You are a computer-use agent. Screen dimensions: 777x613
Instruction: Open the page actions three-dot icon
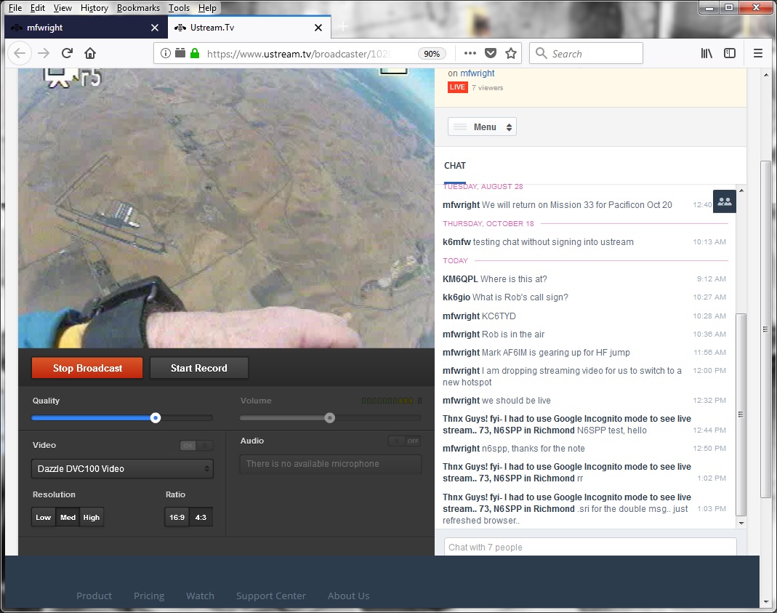(470, 53)
